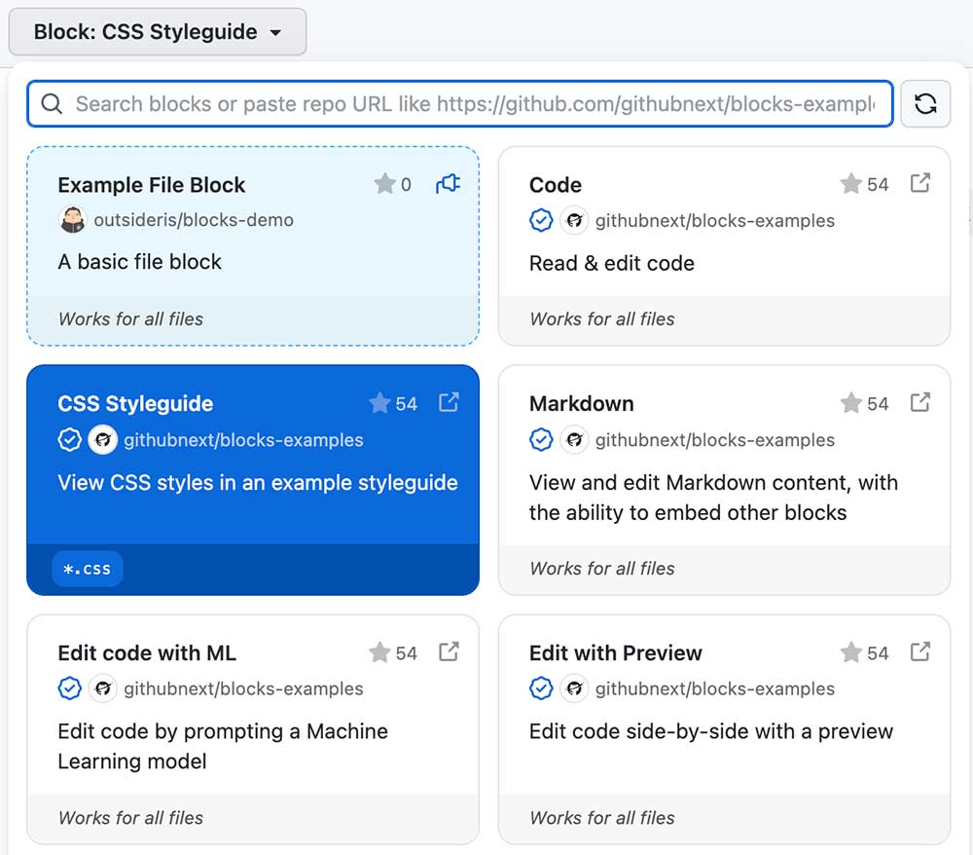The width and height of the screenshot is (973, 855).
Task: Click the star icon on the Code card
Action: click(850, 184)
